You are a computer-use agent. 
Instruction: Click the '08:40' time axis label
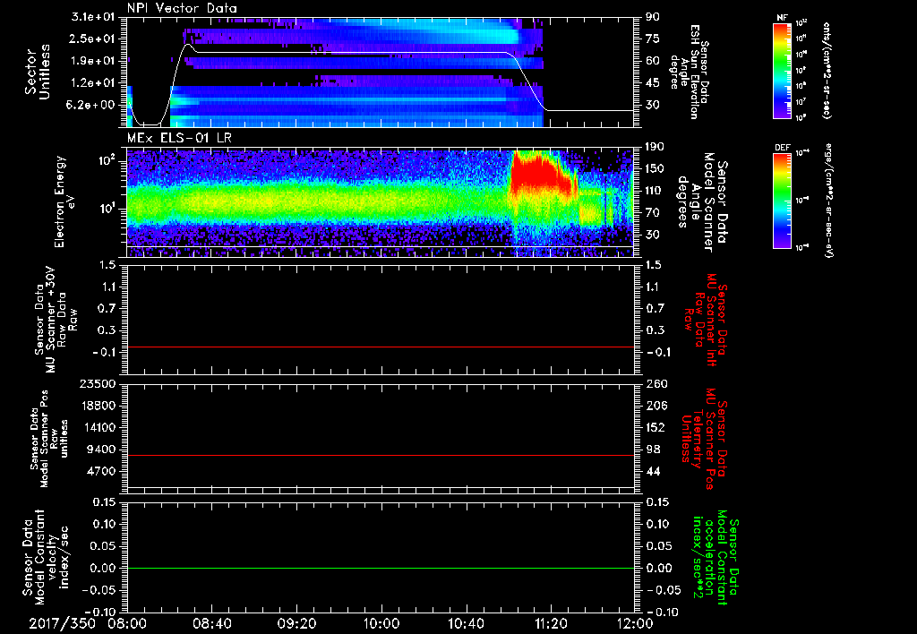click(211, 623)
